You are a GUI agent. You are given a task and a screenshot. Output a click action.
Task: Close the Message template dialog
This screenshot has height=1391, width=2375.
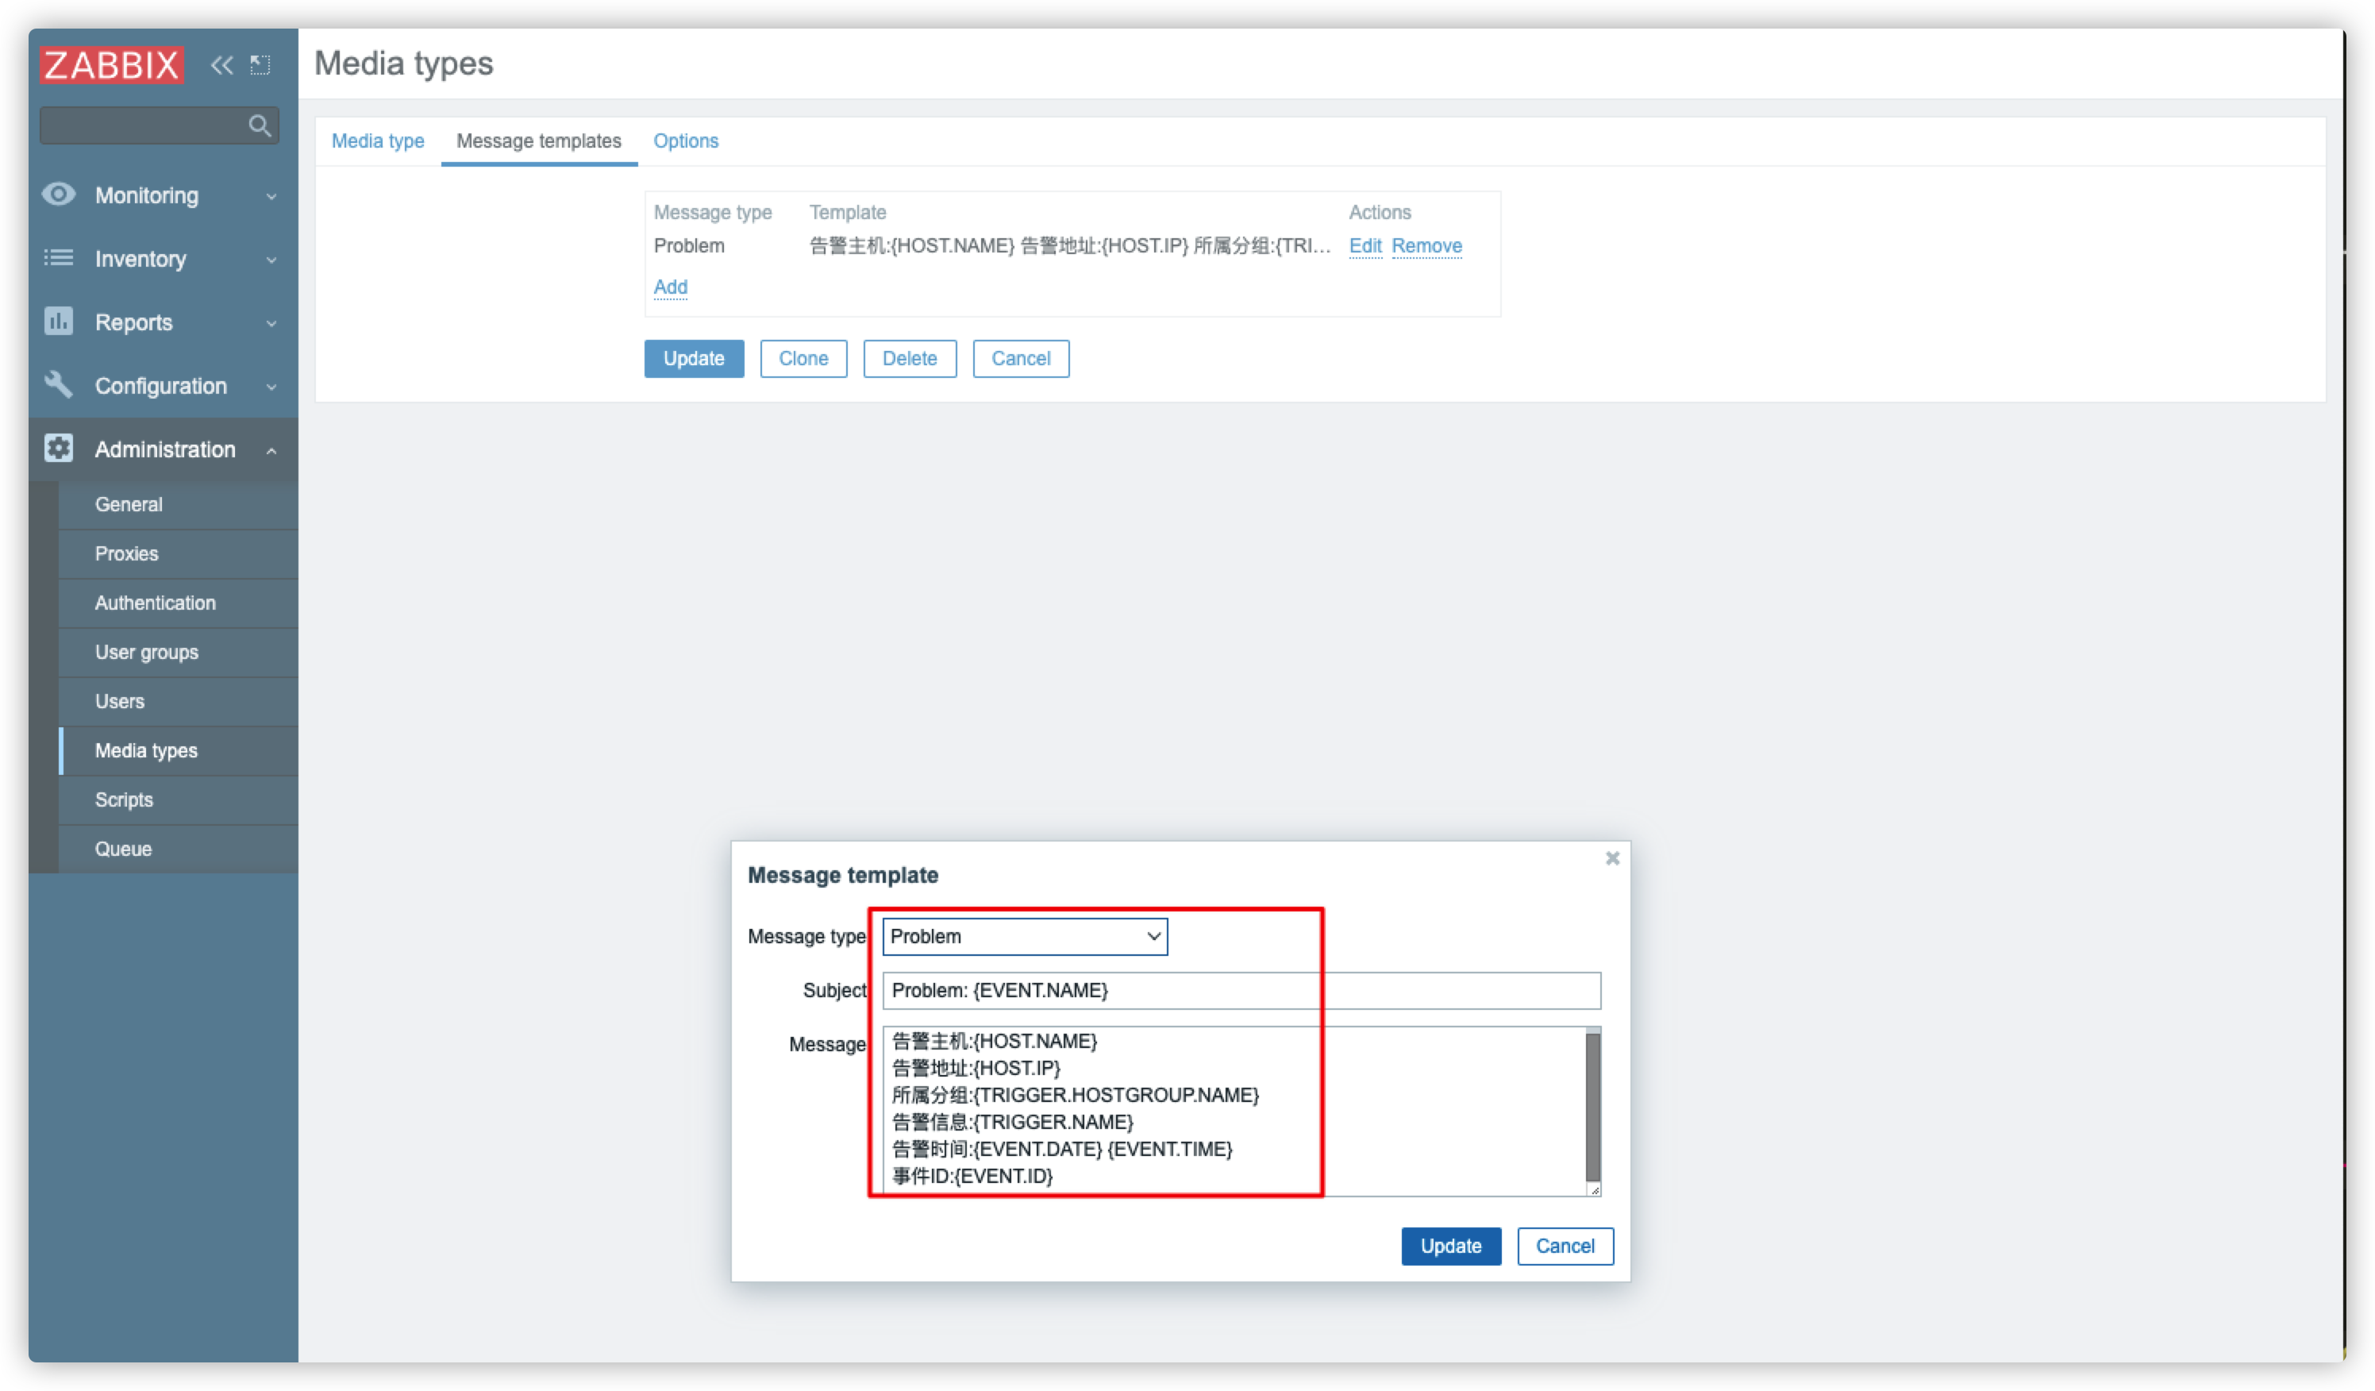[x=1611, y=857]
